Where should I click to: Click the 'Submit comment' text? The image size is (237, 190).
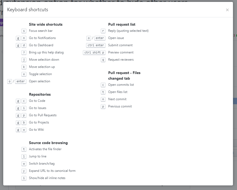(x=120, y=45)
